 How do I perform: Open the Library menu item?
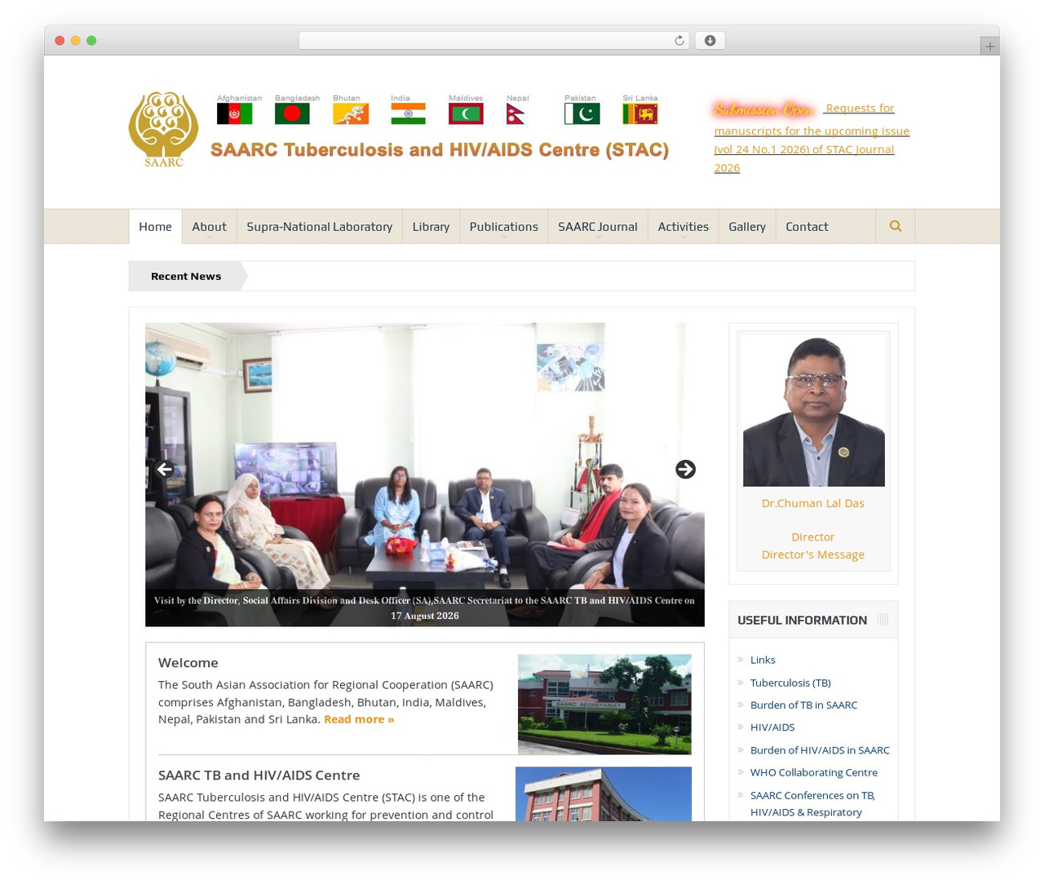coord(431,227)
